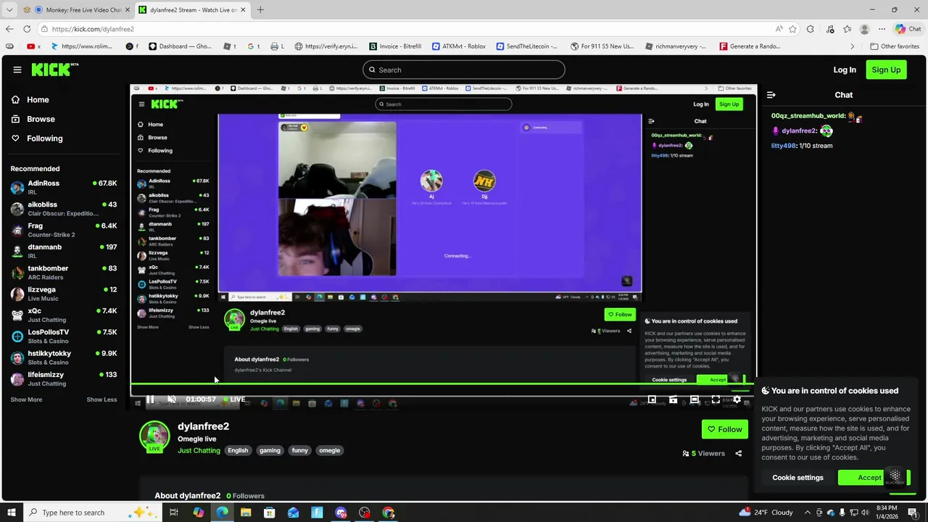Image resolution: width=928 pixels, height=522 pixels.
Task: Open the Copilot Chat button
Action: [908, 29]
